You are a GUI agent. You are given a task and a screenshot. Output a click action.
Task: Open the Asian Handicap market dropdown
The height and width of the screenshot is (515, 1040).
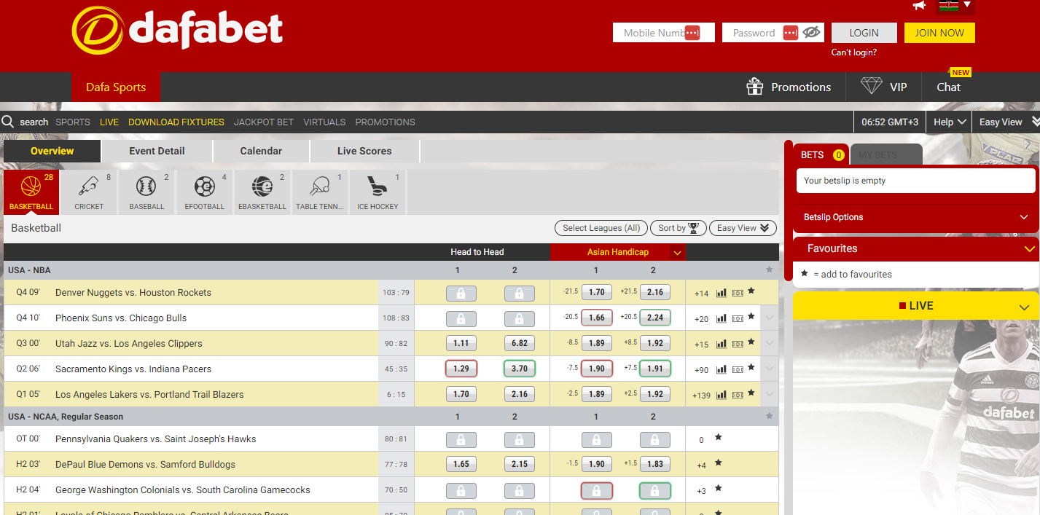(x=678, y=253)
